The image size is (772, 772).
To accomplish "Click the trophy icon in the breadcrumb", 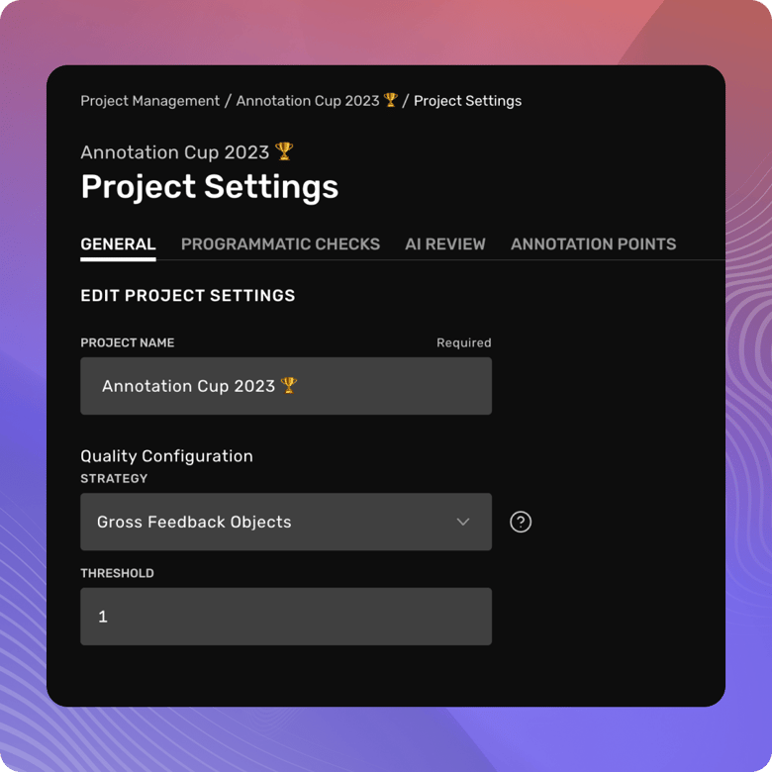I will (390, 100).
